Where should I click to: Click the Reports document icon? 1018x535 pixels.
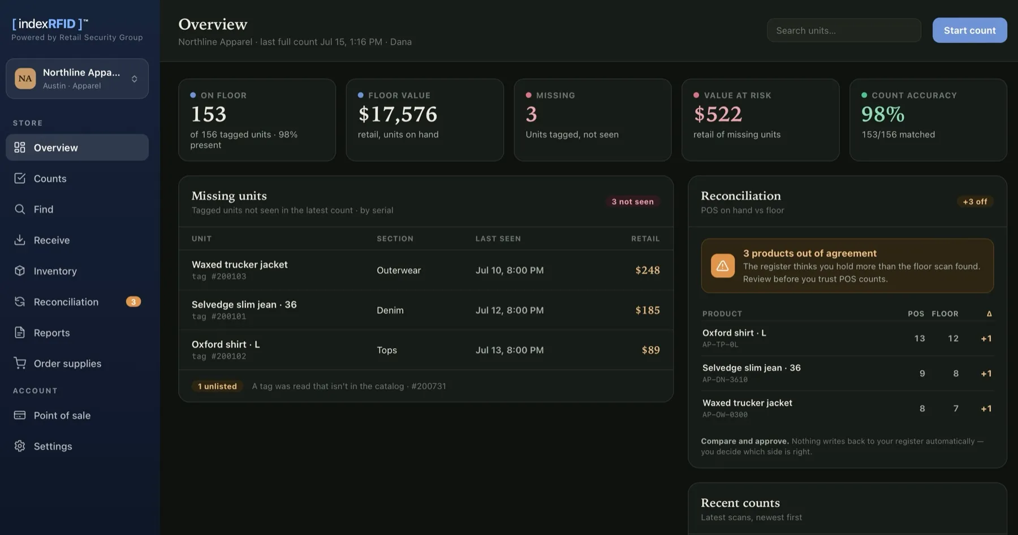[x=20, y=333]
